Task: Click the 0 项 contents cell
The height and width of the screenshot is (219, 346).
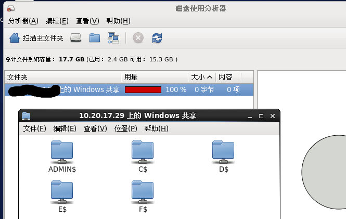Action: 233,90
